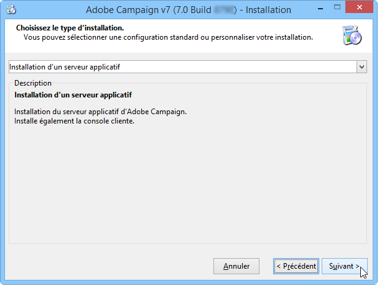Close the installer with the red X
This screenshot has height=291, width=387.
coord(359,7)
